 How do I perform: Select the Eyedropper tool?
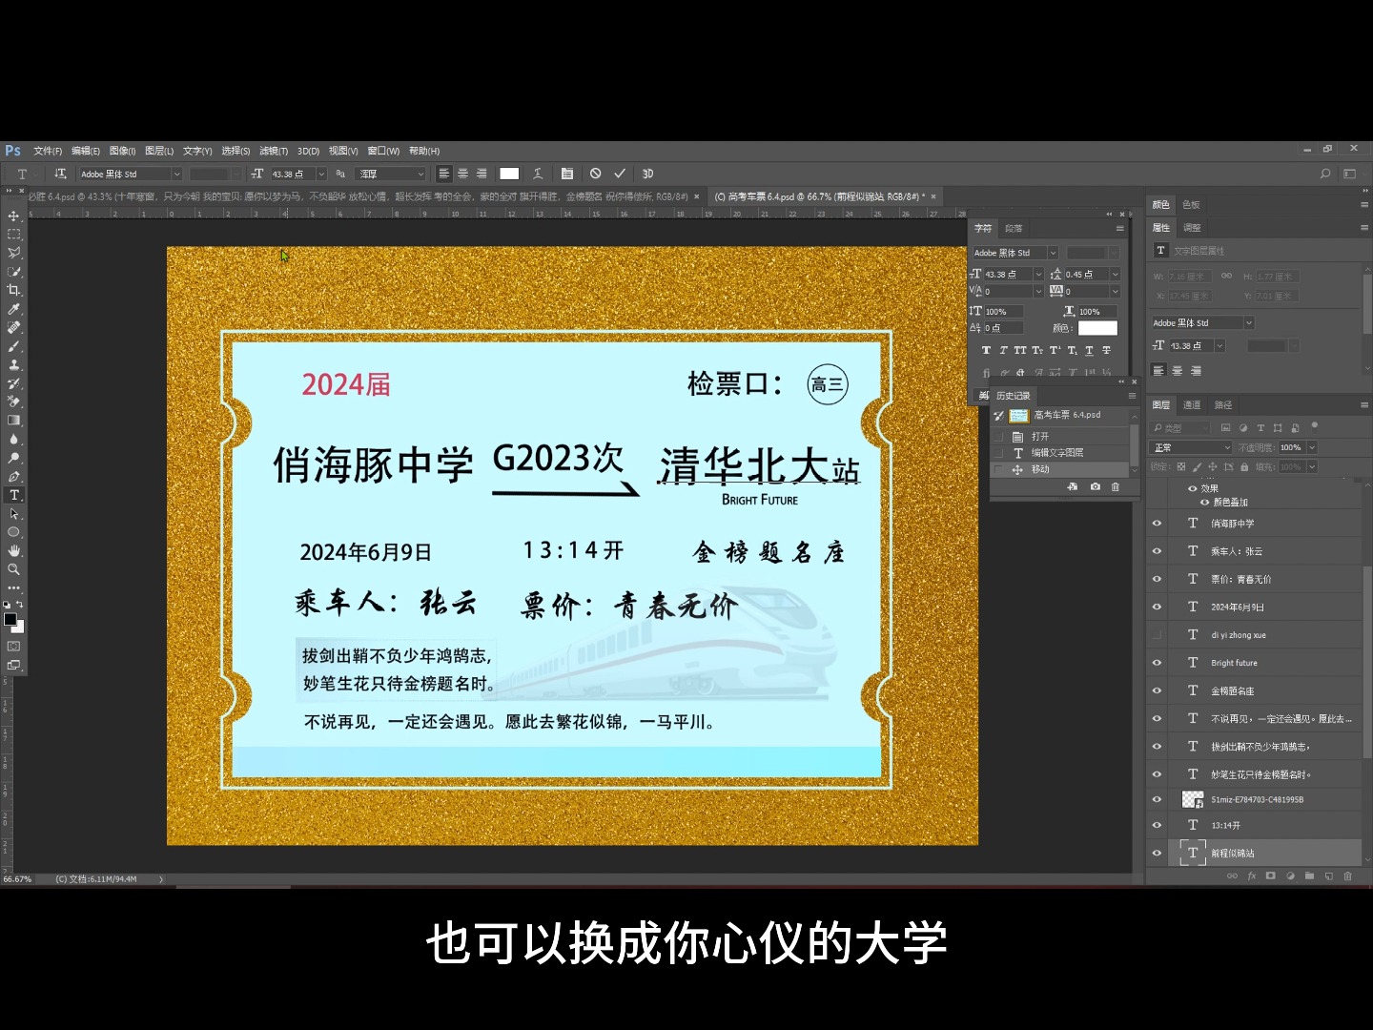click(x=14, y=310)
